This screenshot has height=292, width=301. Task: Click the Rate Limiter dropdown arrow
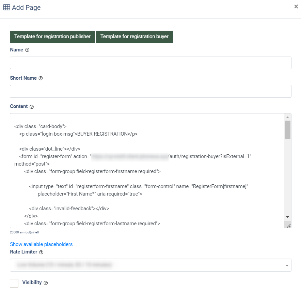pyautogui.click(x=287, y=265)
